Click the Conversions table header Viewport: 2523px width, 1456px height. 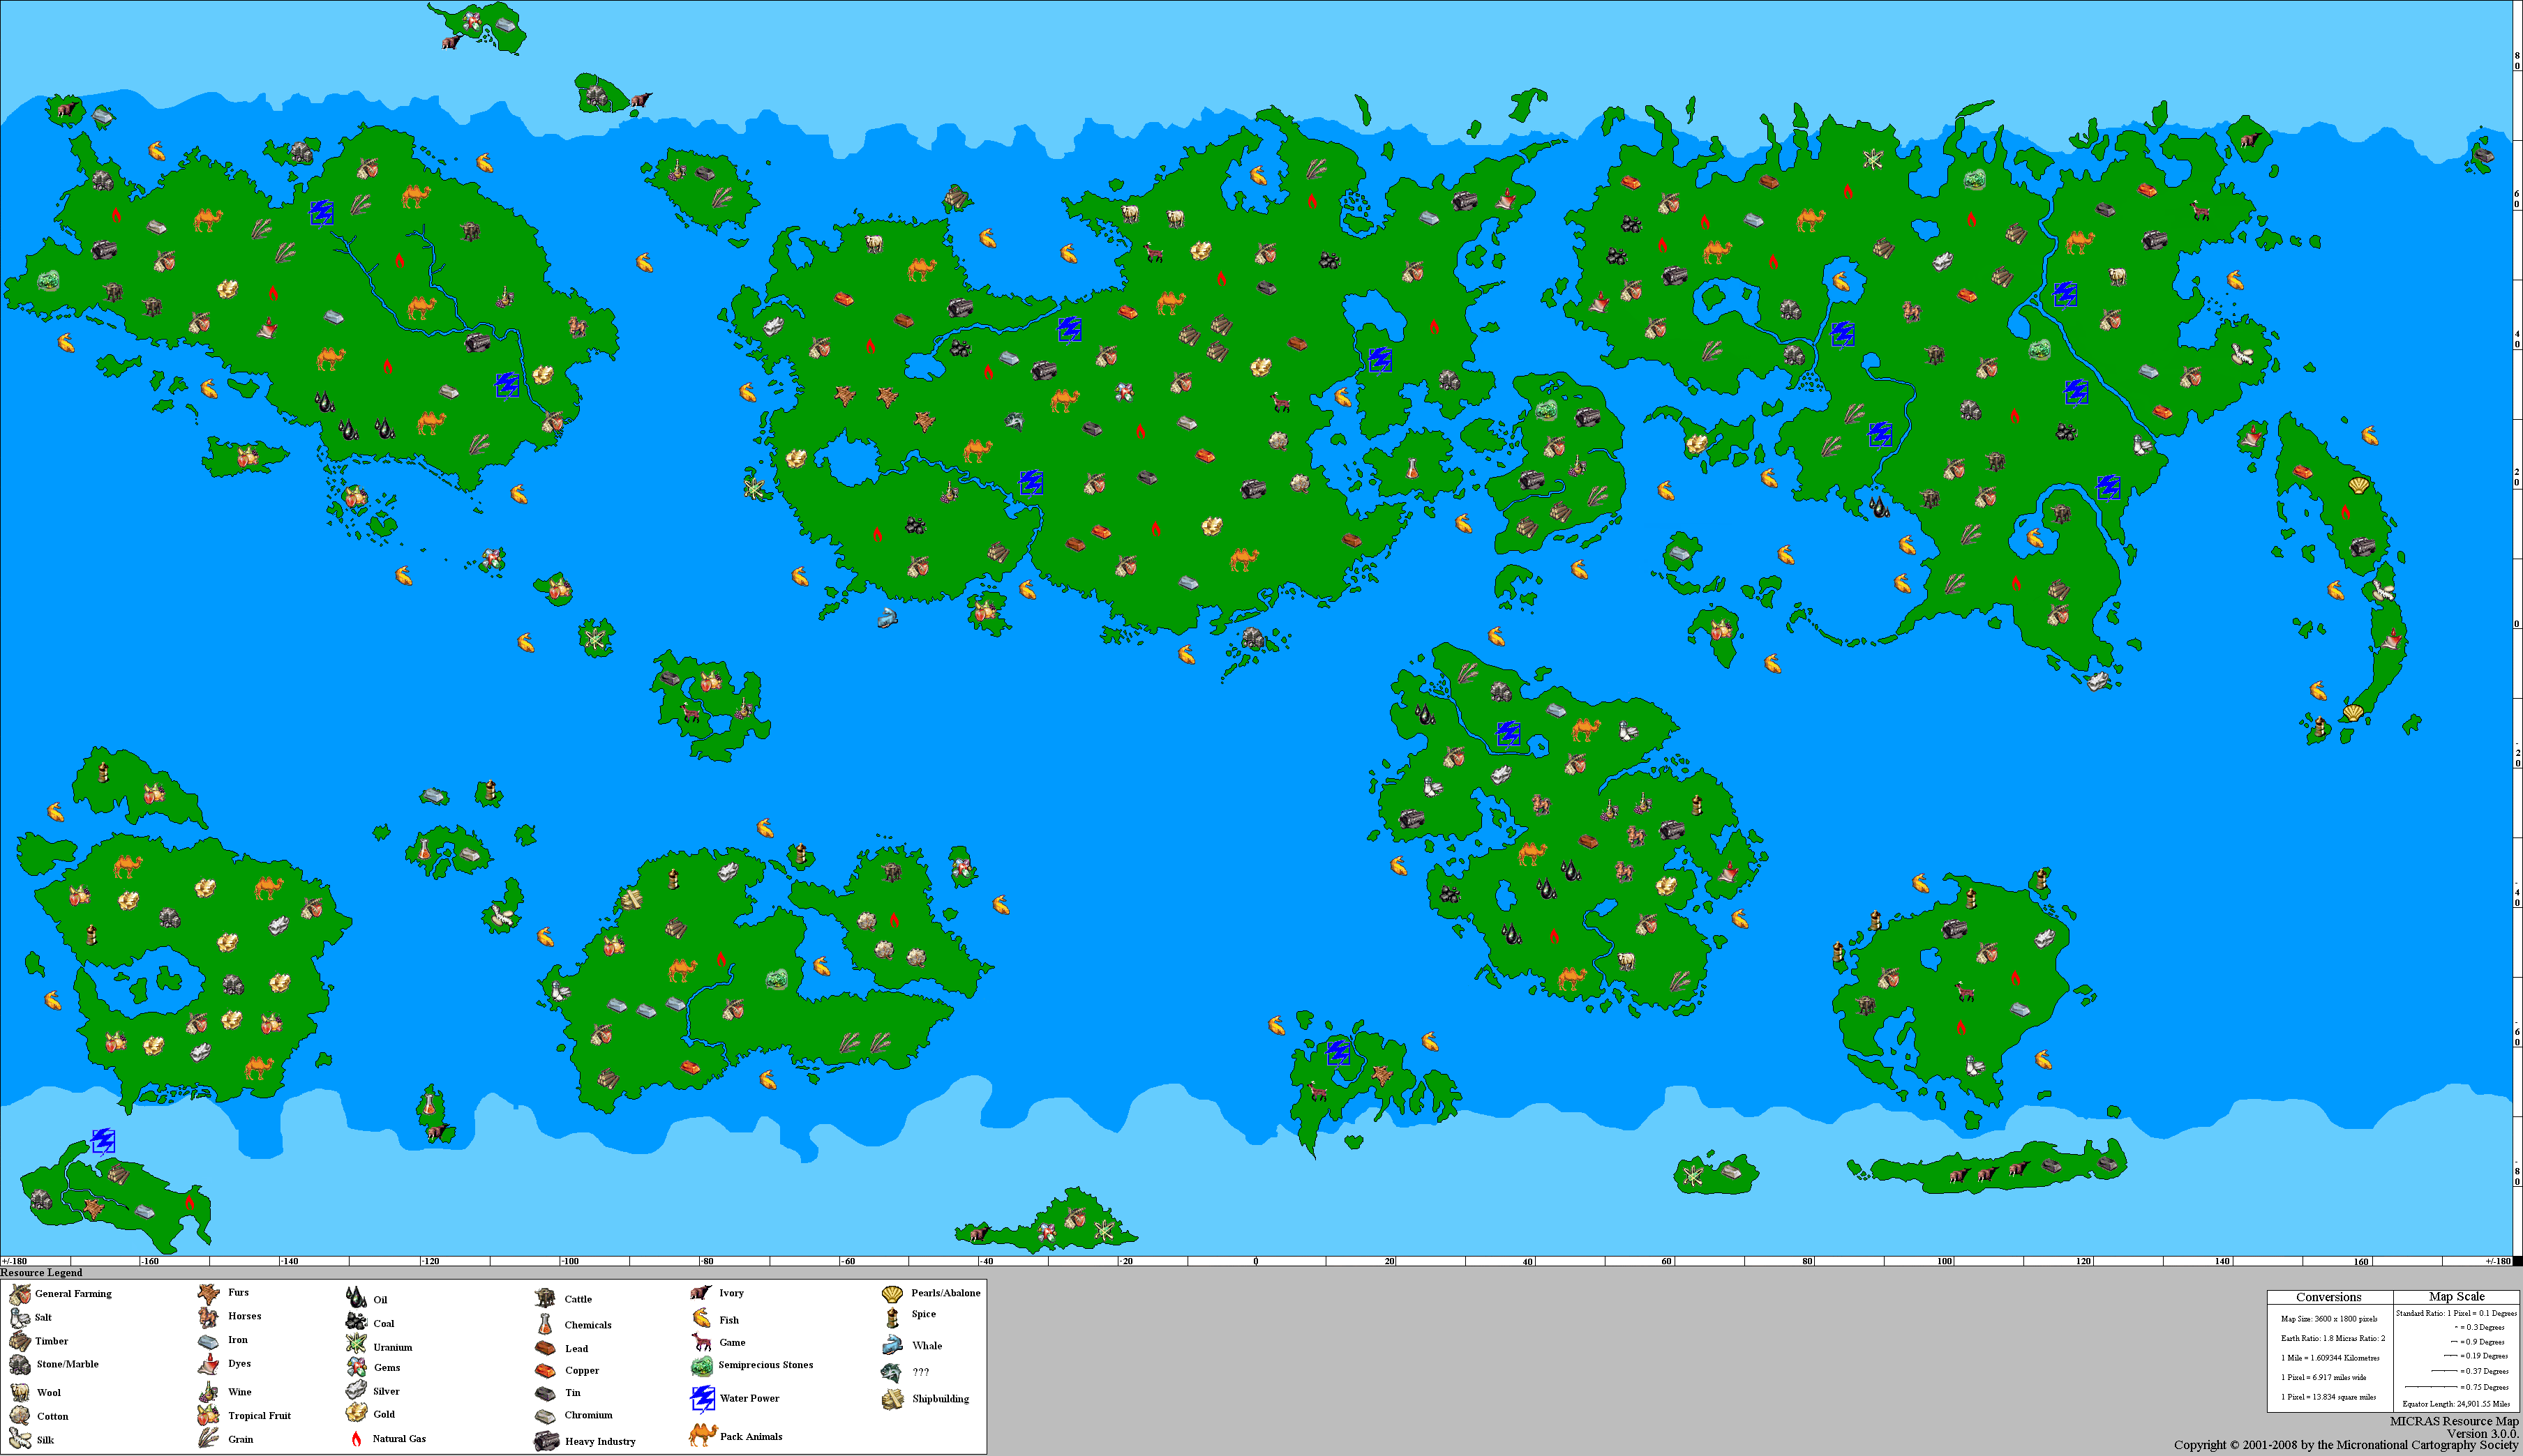pos(2328,1297)
